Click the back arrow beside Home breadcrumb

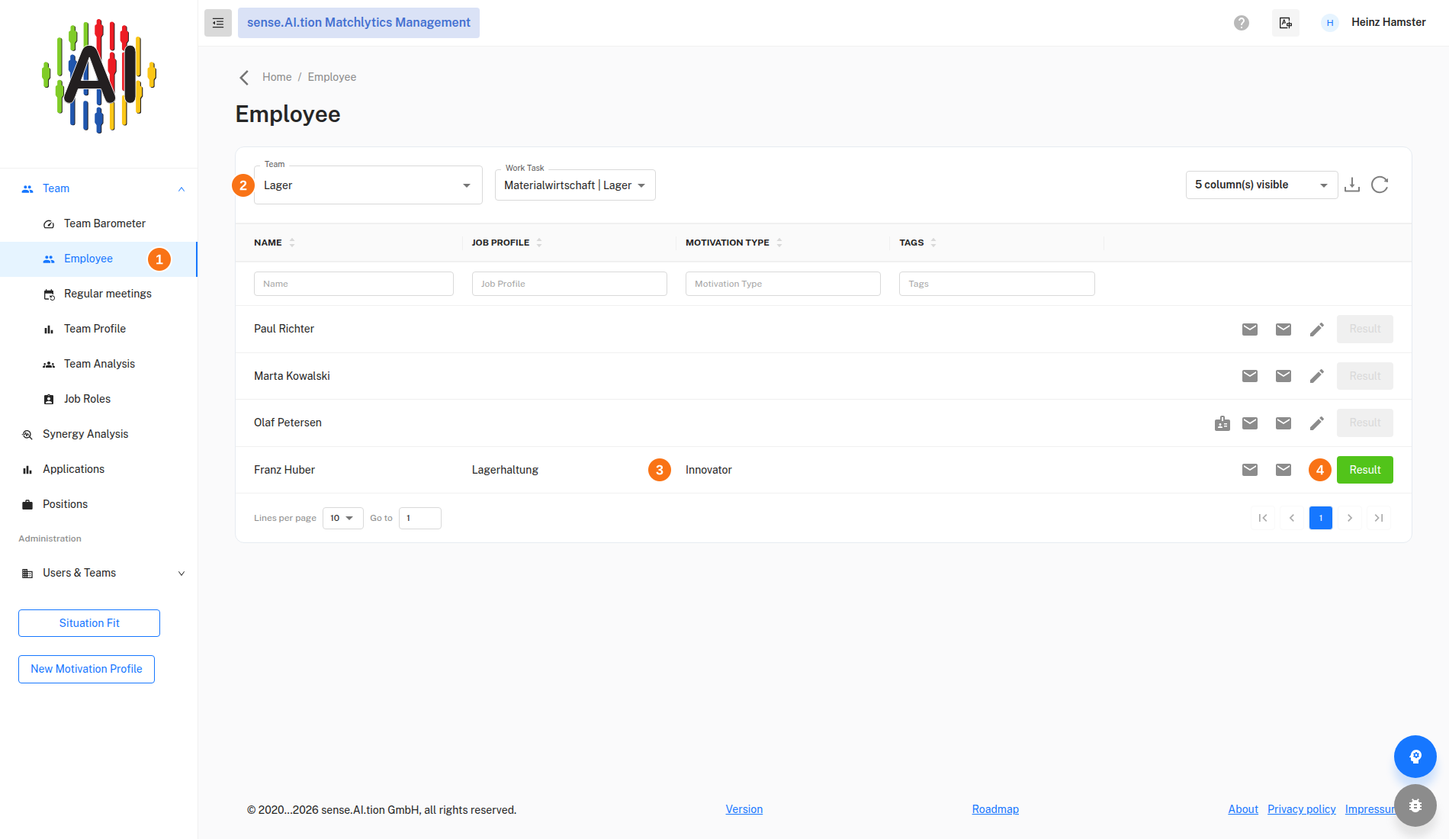pos(244,78)
